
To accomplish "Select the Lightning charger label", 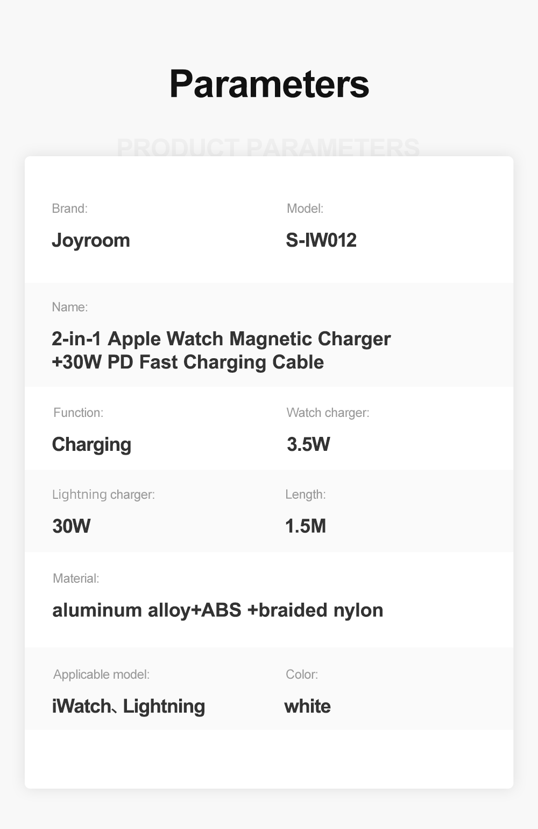I will point(103,494).
